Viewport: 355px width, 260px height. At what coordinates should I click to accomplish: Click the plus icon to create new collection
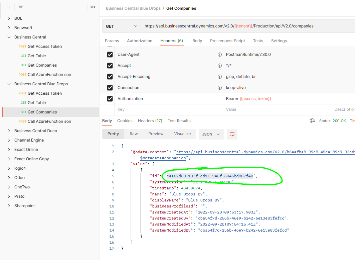9,7
